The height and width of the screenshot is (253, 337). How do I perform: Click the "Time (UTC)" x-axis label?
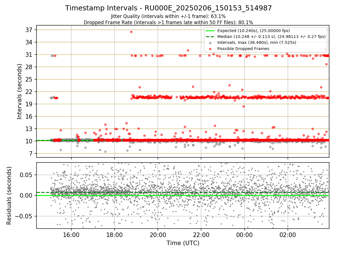183,243
